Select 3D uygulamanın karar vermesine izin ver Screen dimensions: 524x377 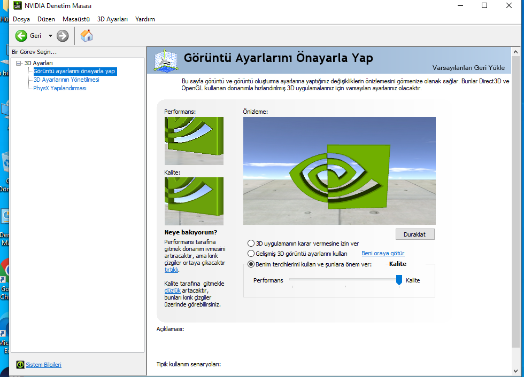[251, 243]
